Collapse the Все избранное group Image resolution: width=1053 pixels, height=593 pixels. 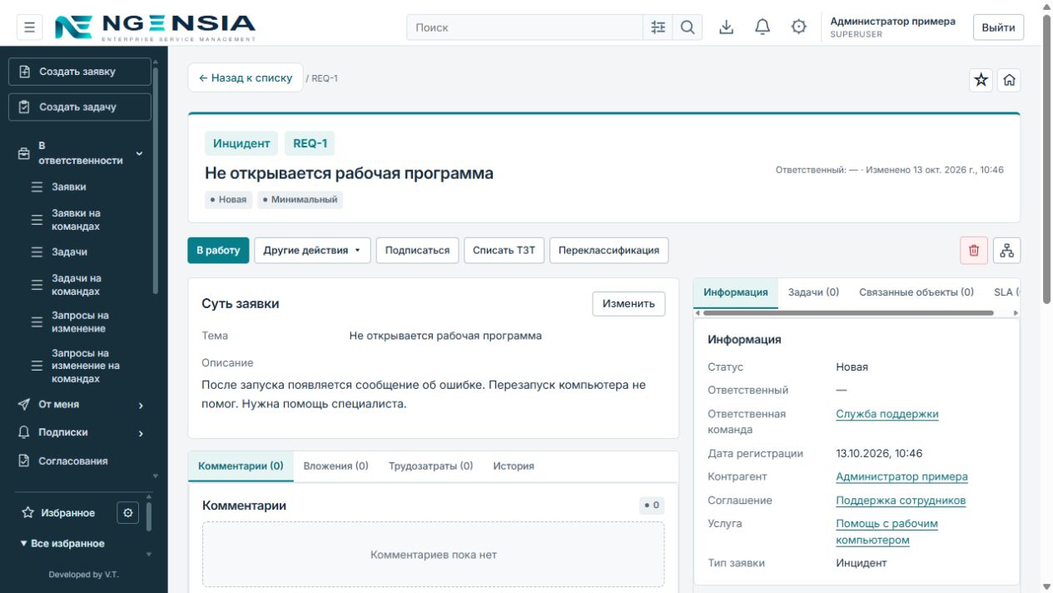point(62,544)
